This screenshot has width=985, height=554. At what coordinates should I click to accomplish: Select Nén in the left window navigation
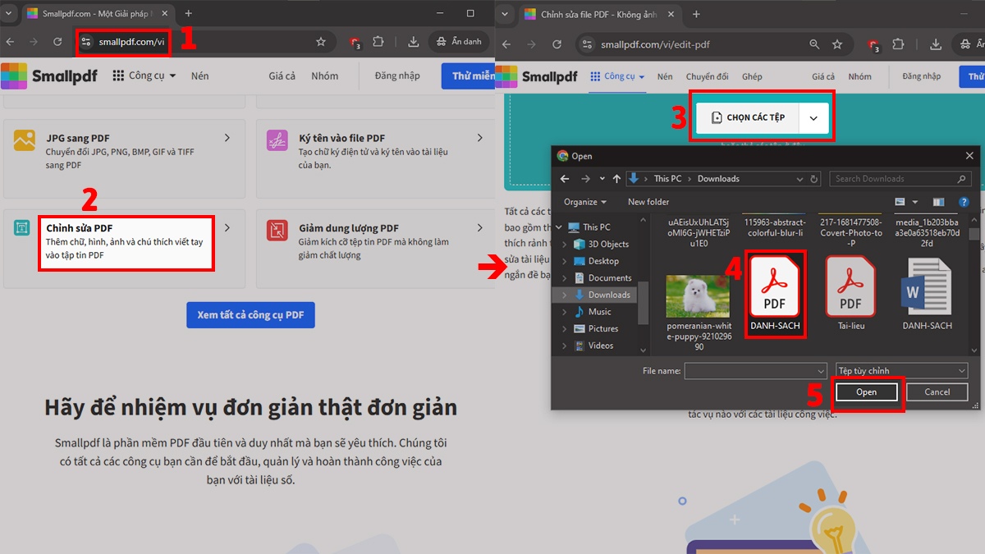tap(200, 76)
